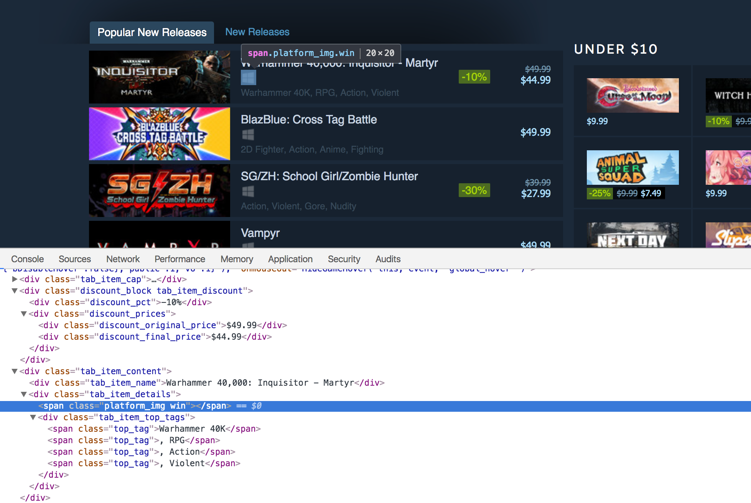The image size is (751, 503).
Task: Collapse the tab_item_top_tags div node
Action: [33, 418]
